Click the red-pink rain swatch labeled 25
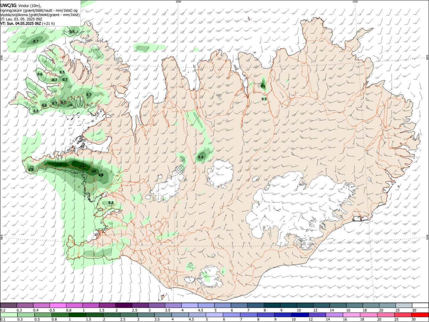This screenshot has height=322, width=429. coord(403,315)
